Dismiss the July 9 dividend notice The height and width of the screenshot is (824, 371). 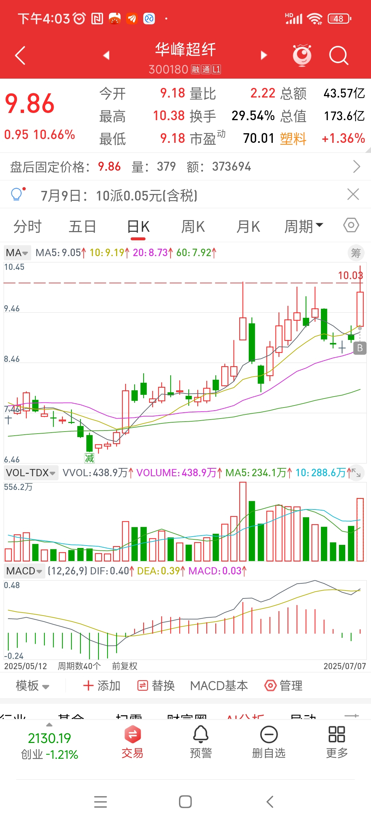tap(353, 194)
